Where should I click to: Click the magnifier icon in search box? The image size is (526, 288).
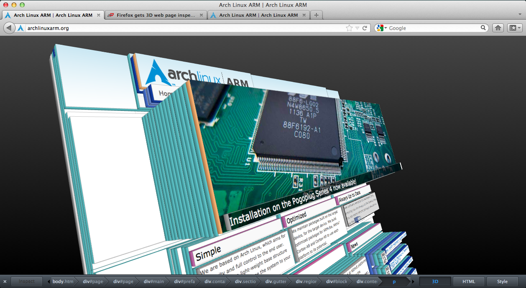pyautogui.click(x=483, y=28)
